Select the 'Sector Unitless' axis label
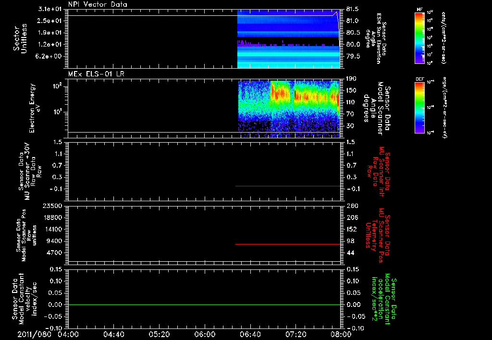The image size is (492, 340). [x=20, y=38]
